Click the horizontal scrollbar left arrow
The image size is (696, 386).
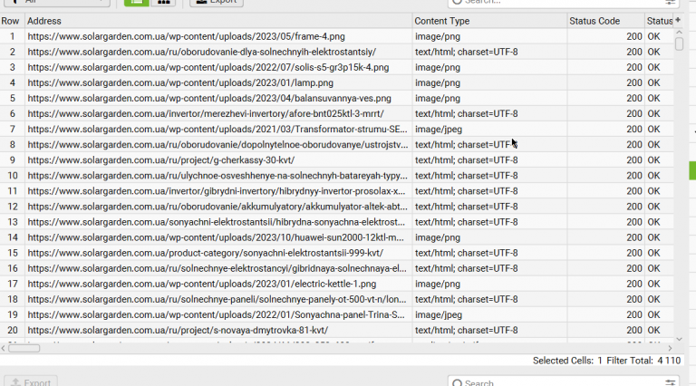coord(4,348)
